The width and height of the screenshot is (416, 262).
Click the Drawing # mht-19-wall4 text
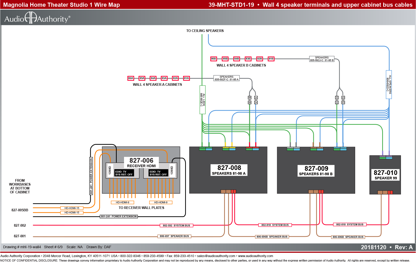point(22,247)
